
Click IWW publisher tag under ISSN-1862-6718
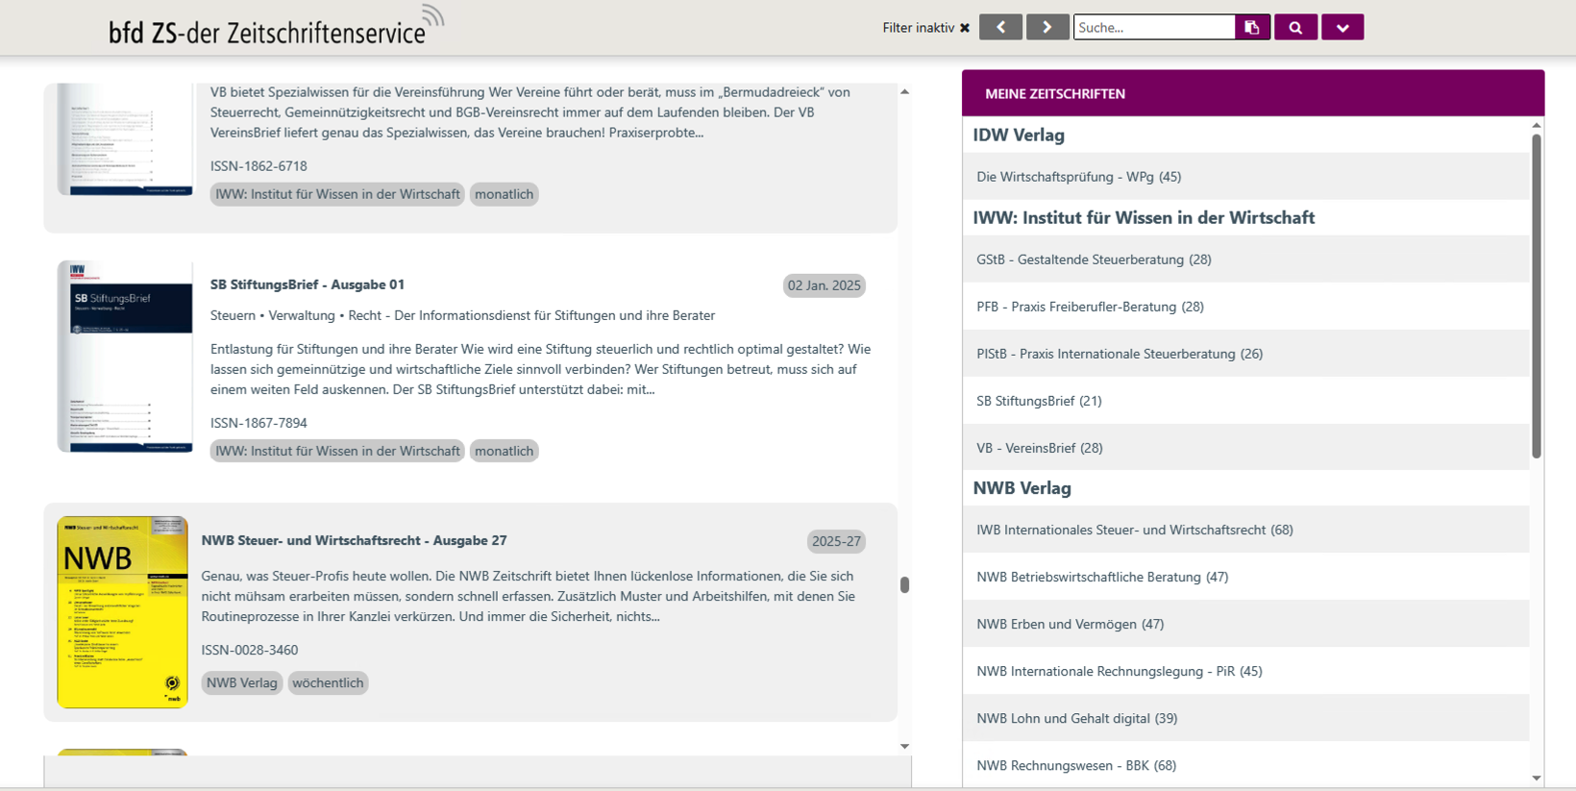[x=337, y=194]
